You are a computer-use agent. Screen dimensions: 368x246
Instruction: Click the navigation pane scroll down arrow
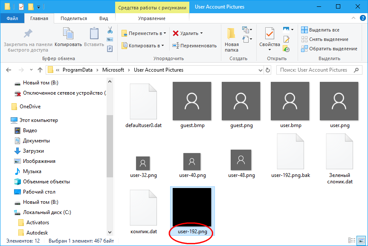click(110, 232)
